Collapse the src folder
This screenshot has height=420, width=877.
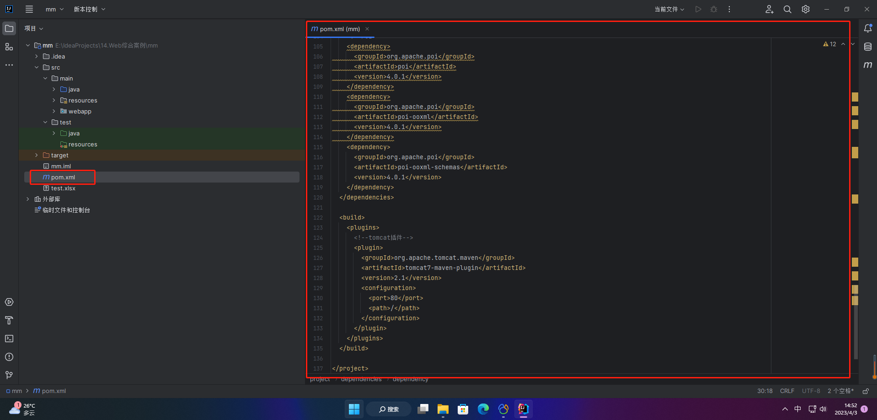click(x=37, y=67)
